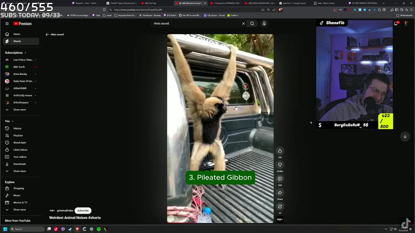Screen dimensions: 415x233
Task: Open History in the sidebar
Action: coord(21,128)
